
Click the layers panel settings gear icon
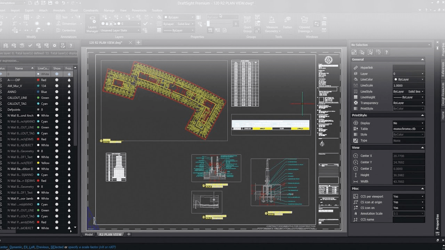pyautogui.click(x=55, y=45)
